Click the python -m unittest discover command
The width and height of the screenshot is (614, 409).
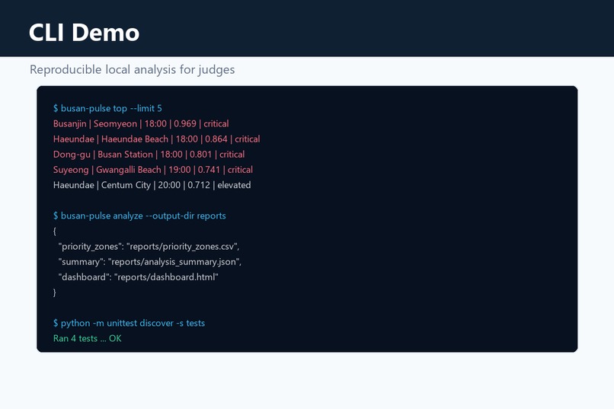(x=129, y=323)
